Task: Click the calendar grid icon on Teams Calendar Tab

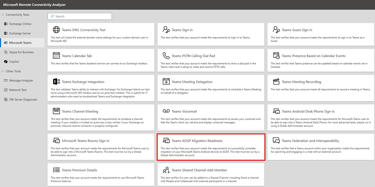Action: 56,56
